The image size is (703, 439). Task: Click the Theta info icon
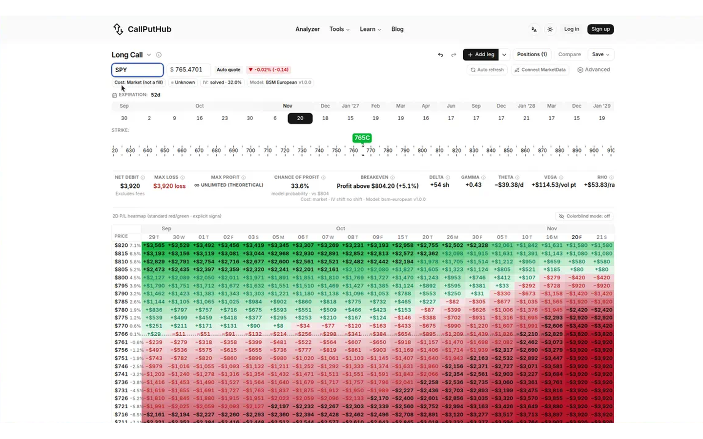[517, 178]
